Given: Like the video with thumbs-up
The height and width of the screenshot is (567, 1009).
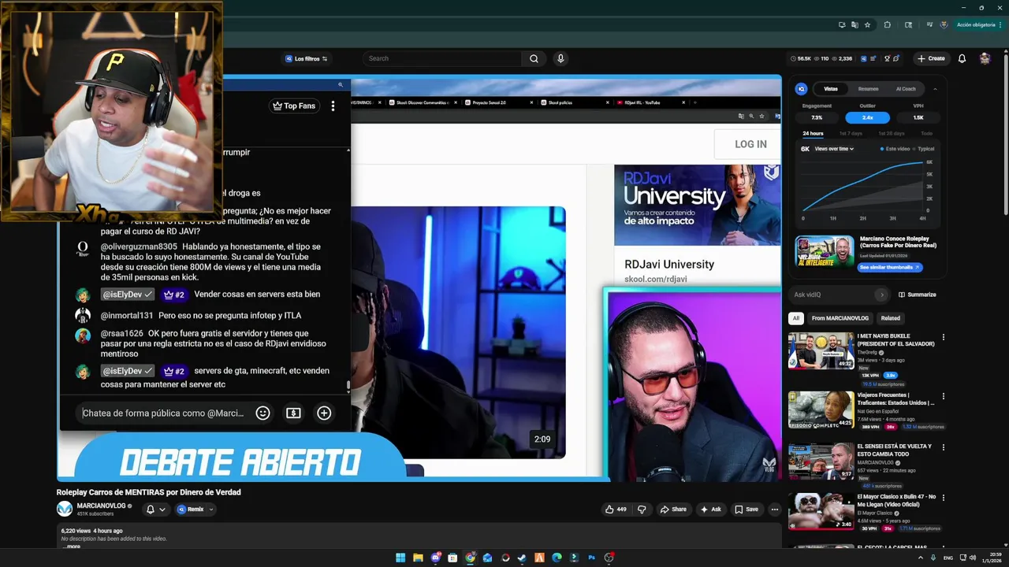Looking at the screenshot, I should pos(616,510).
